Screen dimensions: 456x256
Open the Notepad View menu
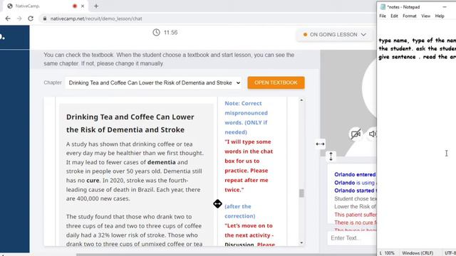tap(425, 16)
